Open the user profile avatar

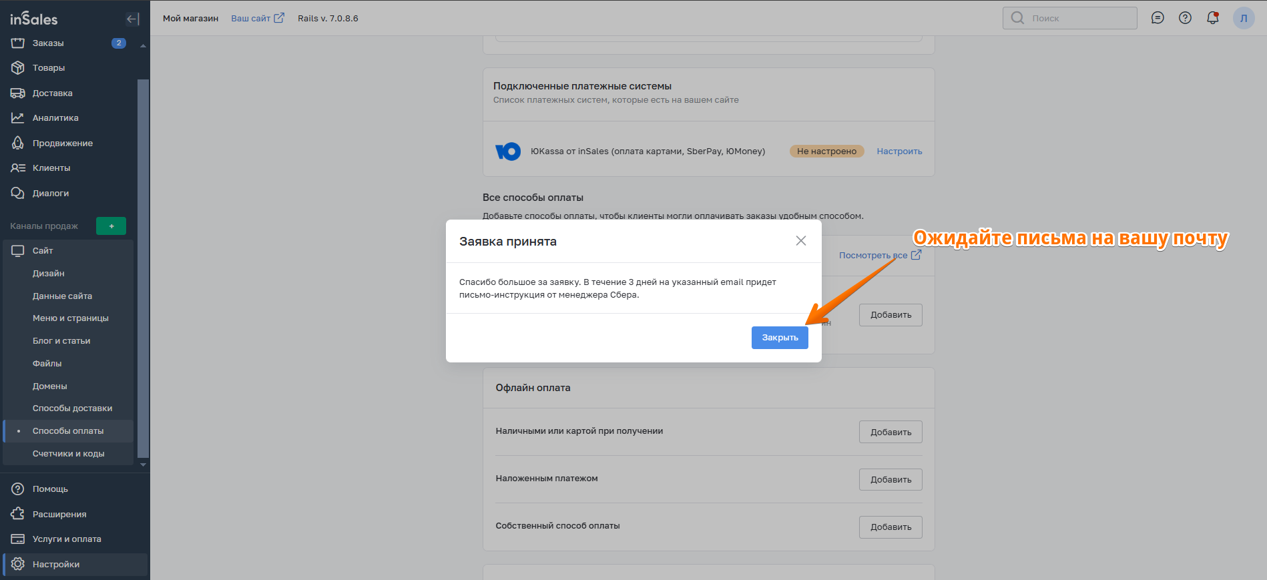(x=1243, y=18)
